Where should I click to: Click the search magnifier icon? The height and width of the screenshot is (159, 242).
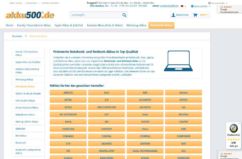[x=124, y=15]
